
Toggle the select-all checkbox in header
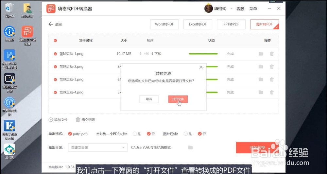55,41
